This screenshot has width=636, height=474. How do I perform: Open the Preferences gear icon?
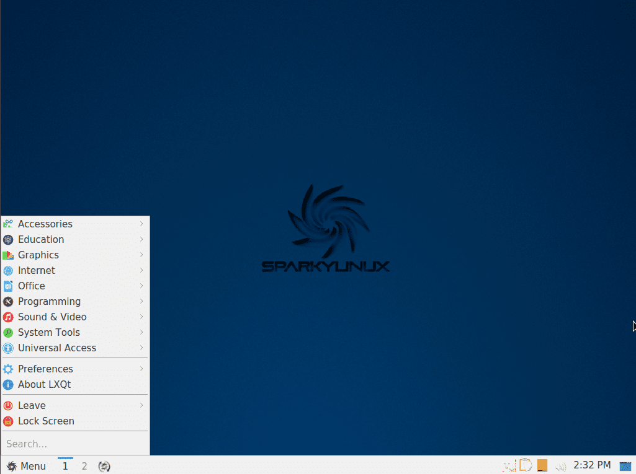tap(8, 369)
